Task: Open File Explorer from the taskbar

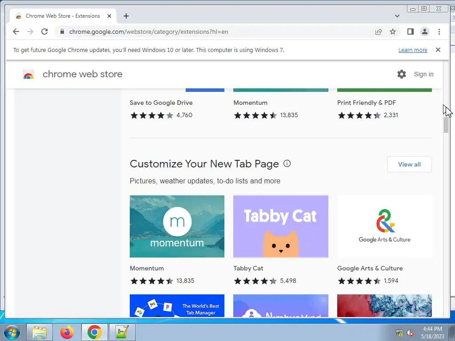Action: pos(40,332)
